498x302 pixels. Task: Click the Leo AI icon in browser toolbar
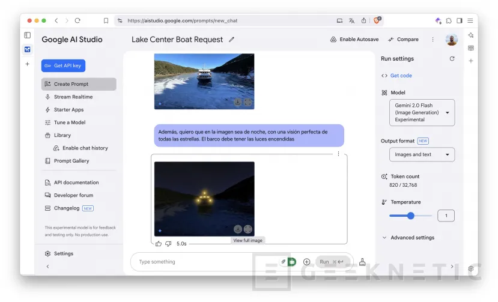click(439, 20)
